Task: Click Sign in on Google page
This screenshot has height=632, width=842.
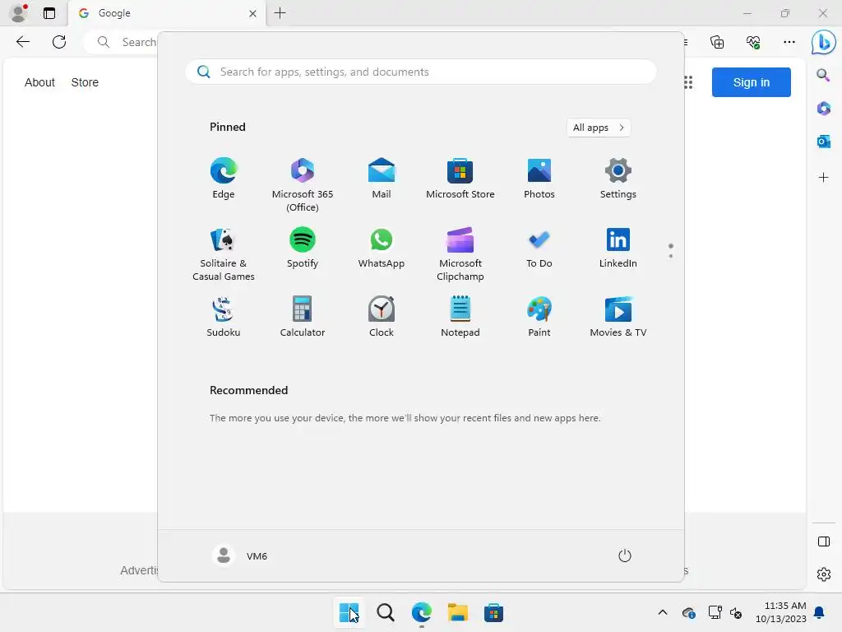Action: (x=752, y=82)
